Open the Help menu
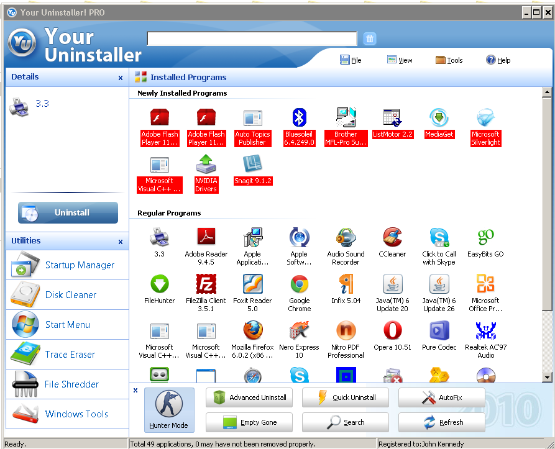Image resolution: width=555 pixels, height=449 pixels. click(498, 60)
